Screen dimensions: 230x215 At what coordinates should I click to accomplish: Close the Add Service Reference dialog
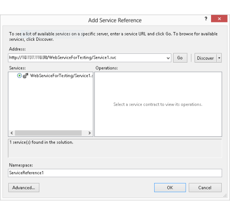pos(219,18)
